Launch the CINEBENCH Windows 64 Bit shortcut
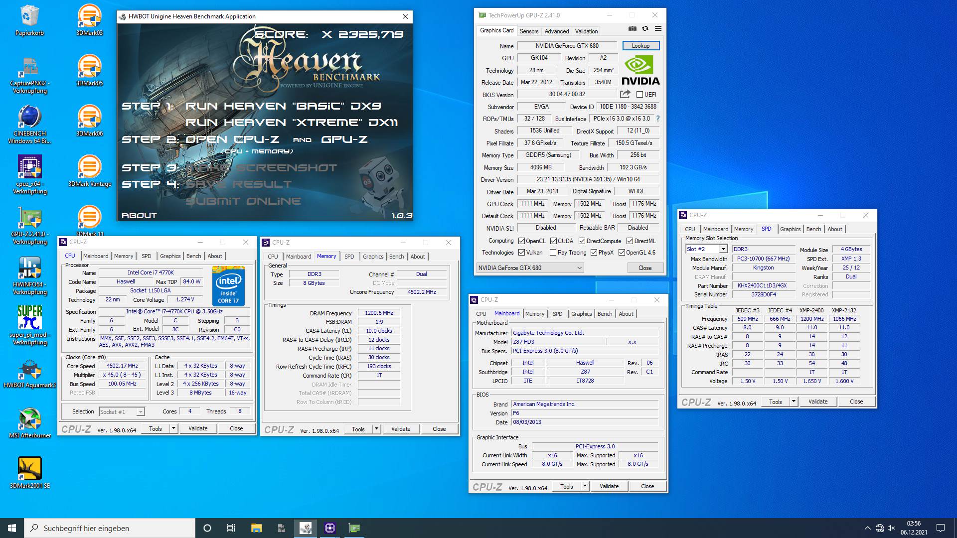 (x=29, y=125)
